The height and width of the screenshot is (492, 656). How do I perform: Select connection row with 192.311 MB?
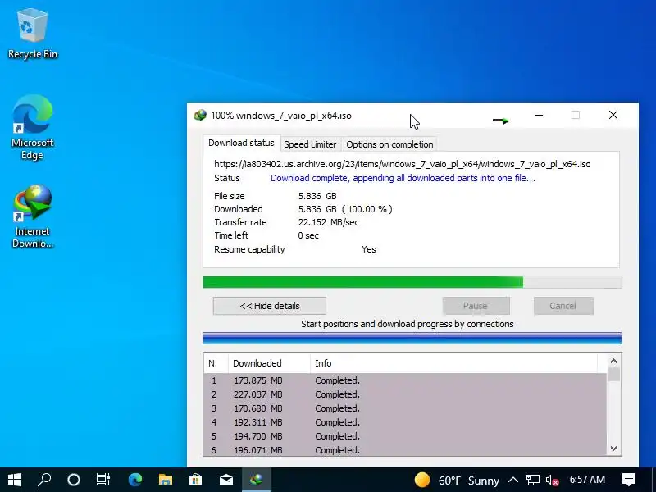tap(405, 422)
